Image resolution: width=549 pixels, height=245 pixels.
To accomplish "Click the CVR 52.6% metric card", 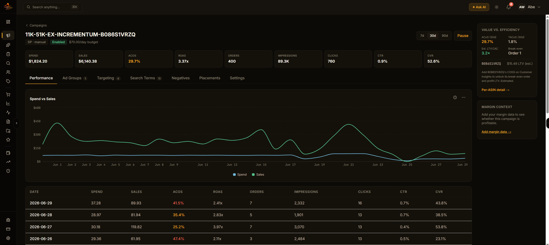I will pyautogui.click(x=448, y=59).
